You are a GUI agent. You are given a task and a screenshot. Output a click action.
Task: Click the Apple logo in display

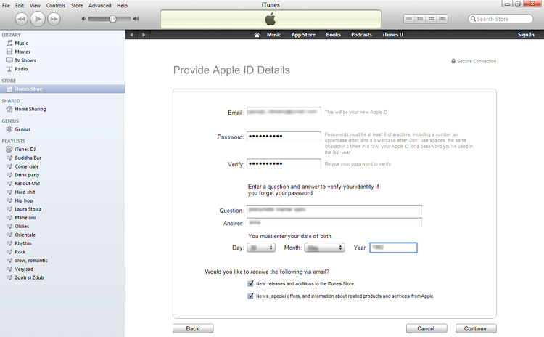click(x=271, y=19)
